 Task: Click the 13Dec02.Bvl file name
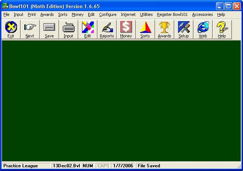tap(66, 166)
